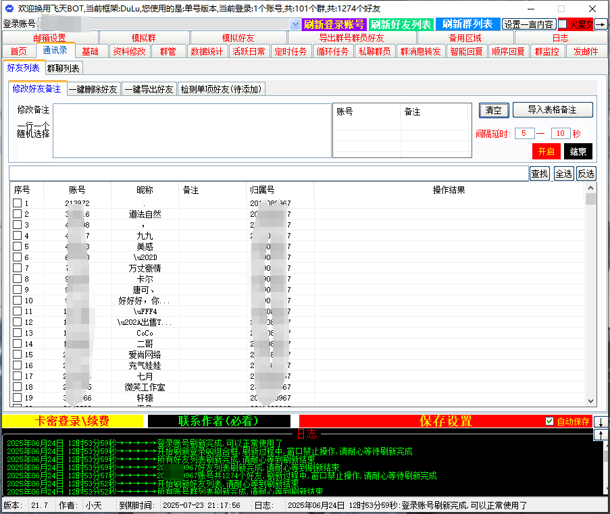Click the black 结束 button
Image resolution: width=610 pixels, height=514 pixels.
pos(578,151)
